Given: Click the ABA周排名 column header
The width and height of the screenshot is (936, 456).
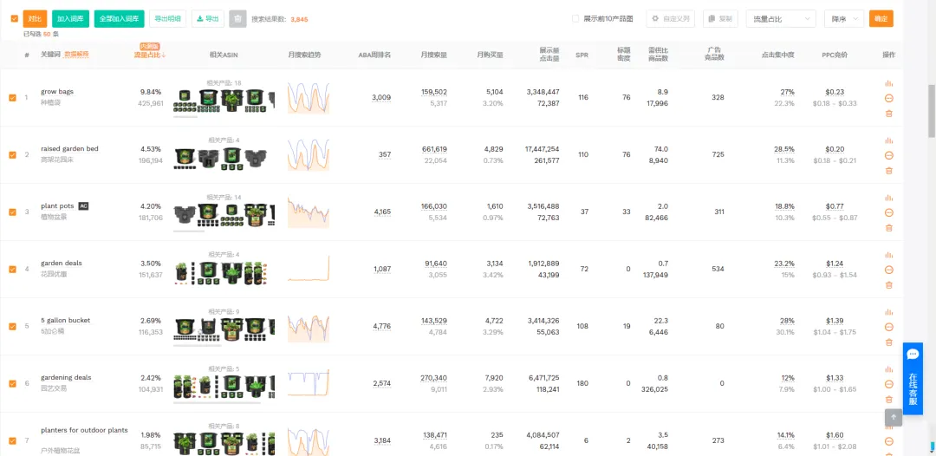Looking at the screenshot, I should (374, 55).
